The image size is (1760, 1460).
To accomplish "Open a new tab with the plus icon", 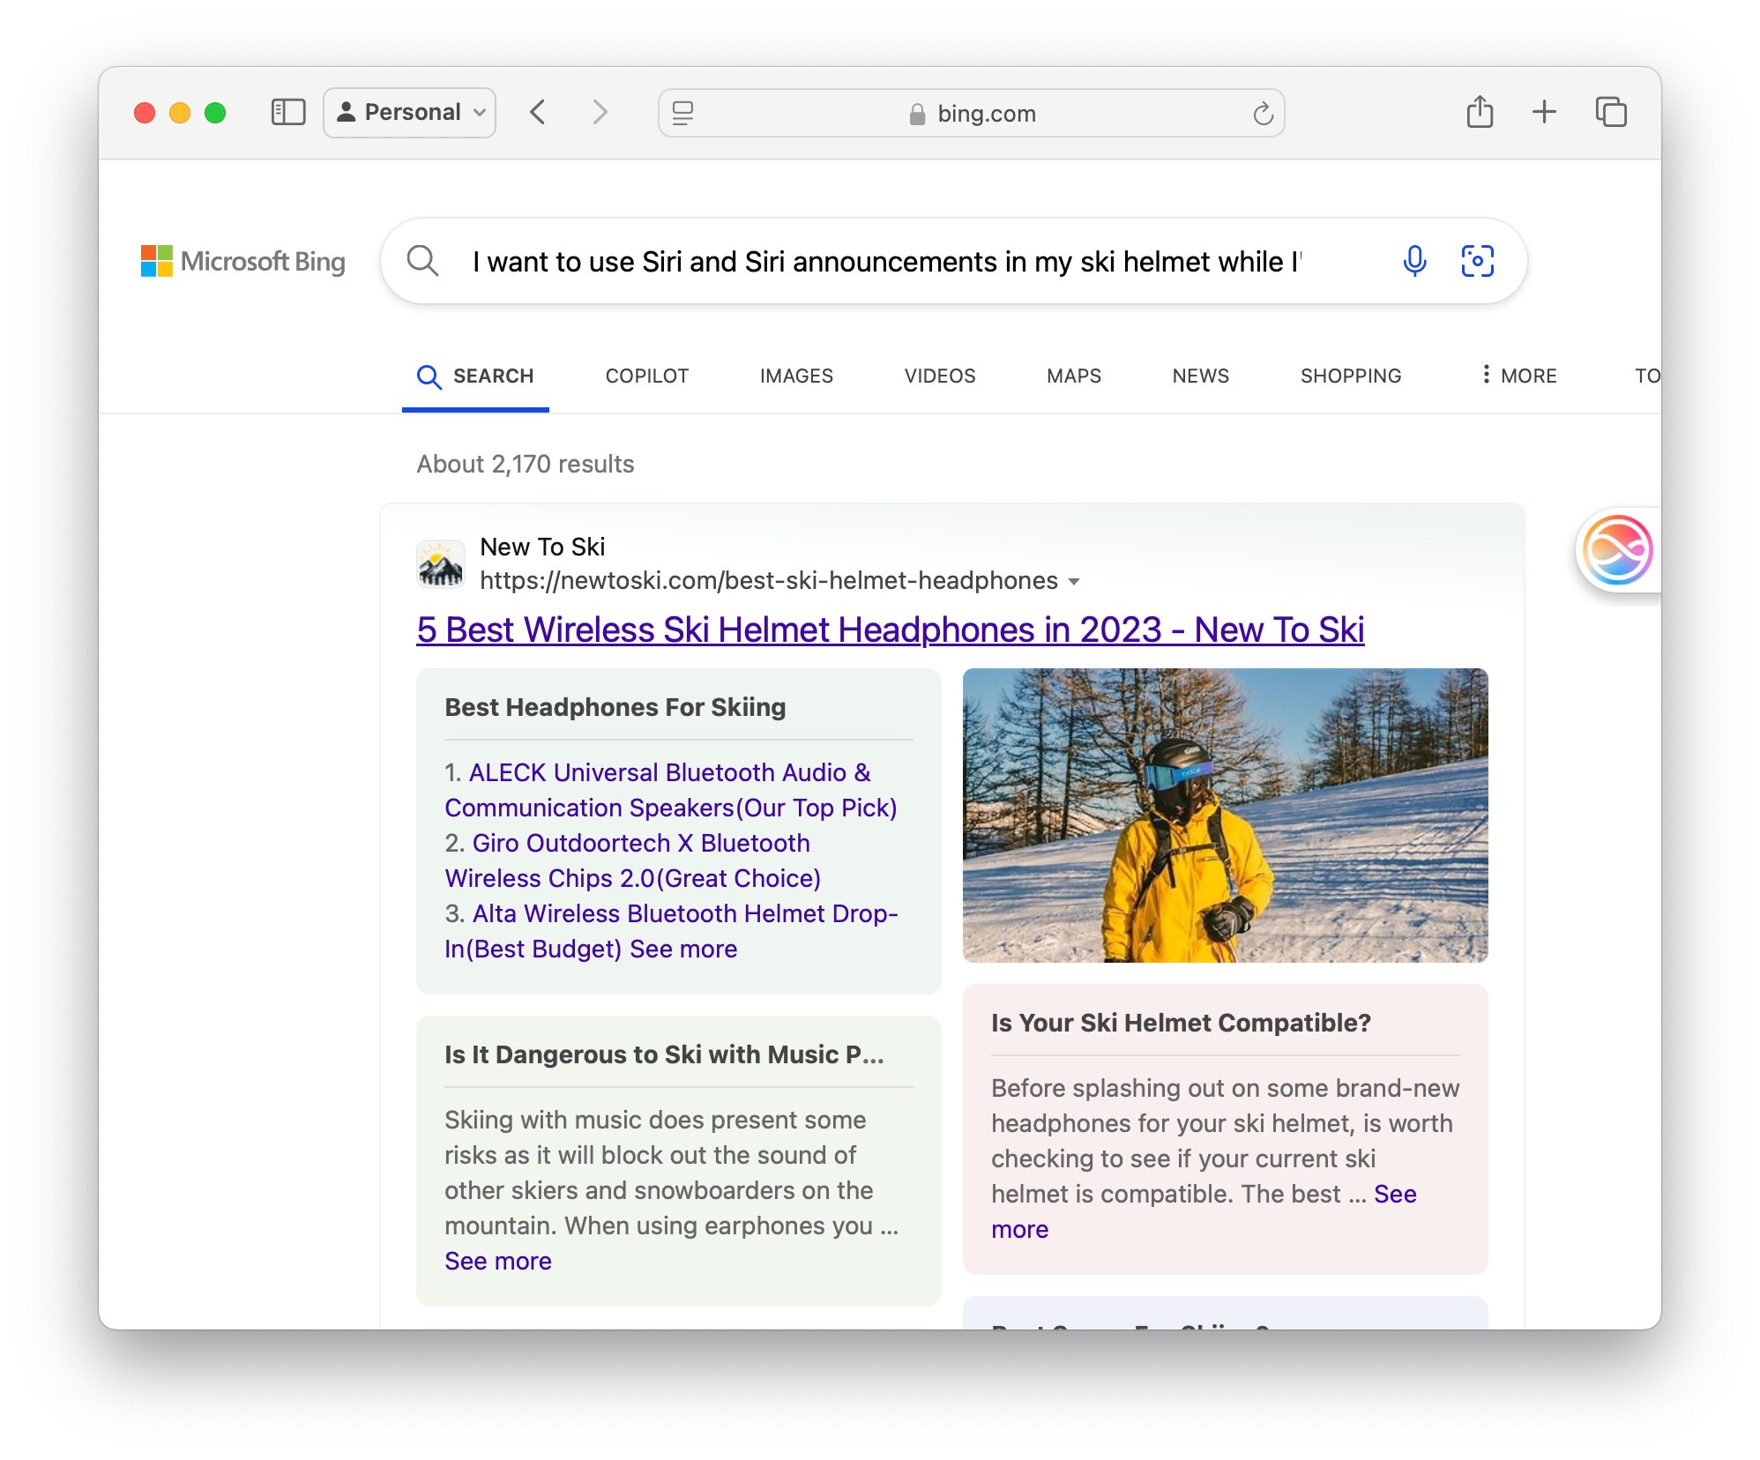I will [x=1545, y=112].
